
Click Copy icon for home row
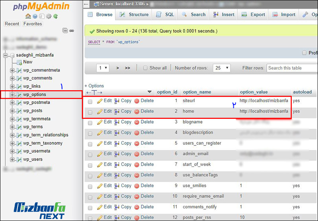click(117, 111)
